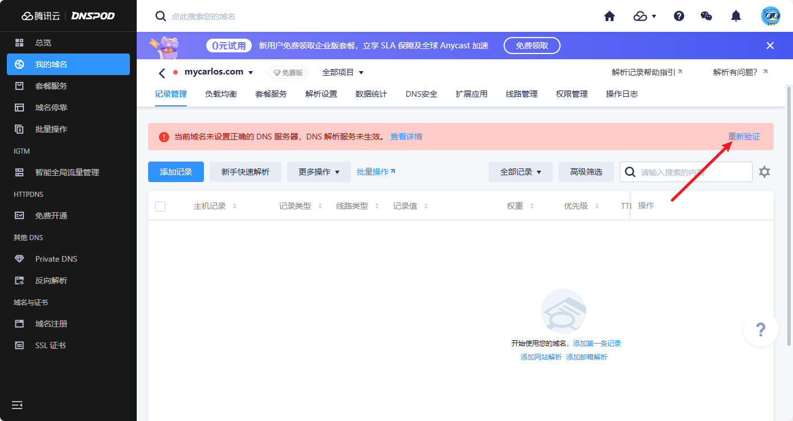Expand the mycarlos.com domain dropdown

point(251,73)
